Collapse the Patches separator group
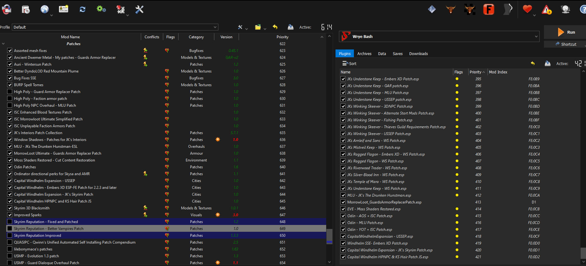 pyautogui.click(x=3, y=44)
